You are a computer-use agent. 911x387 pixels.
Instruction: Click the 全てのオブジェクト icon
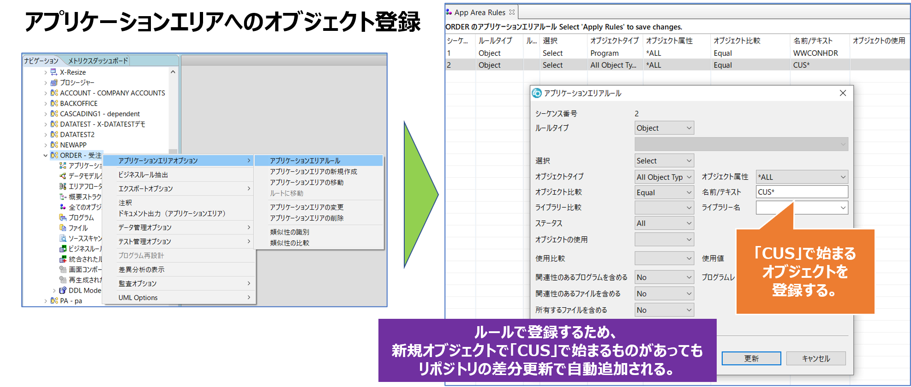tap(63, 207)
